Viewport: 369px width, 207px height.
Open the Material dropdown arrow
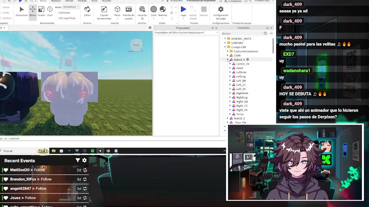163,18
